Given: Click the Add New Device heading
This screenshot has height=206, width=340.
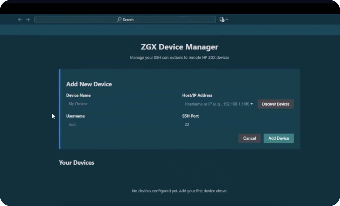Looking at the screenshot, I should (x=89, y=84).
